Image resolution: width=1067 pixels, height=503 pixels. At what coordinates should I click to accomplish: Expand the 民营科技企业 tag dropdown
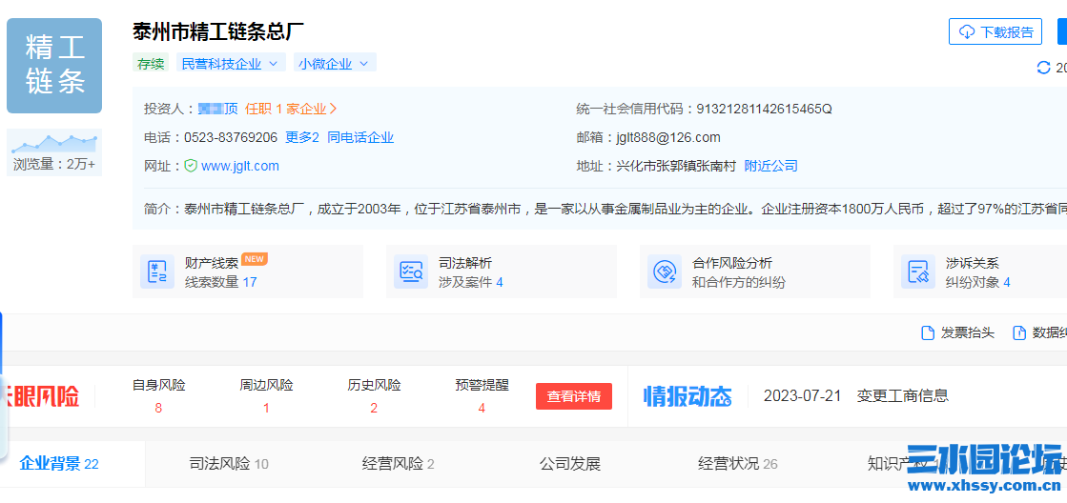(x=231, y=64)
